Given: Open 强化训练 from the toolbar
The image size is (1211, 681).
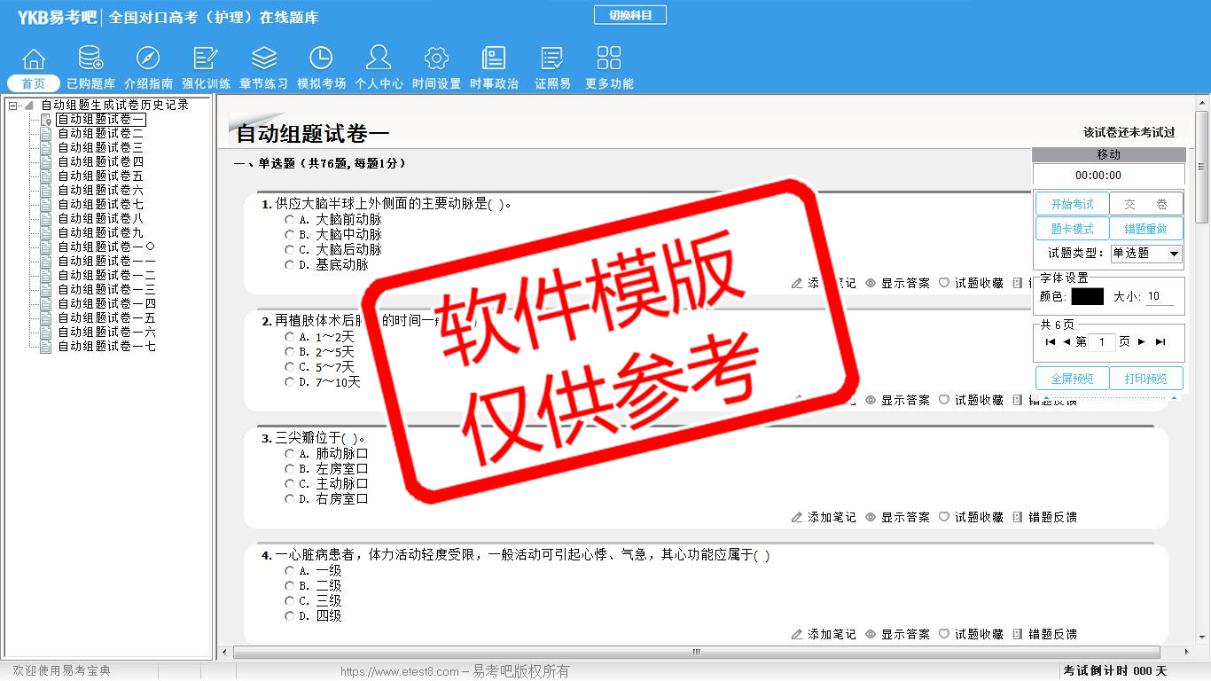Looking at the screenshot, I should [x=206, y=59].
